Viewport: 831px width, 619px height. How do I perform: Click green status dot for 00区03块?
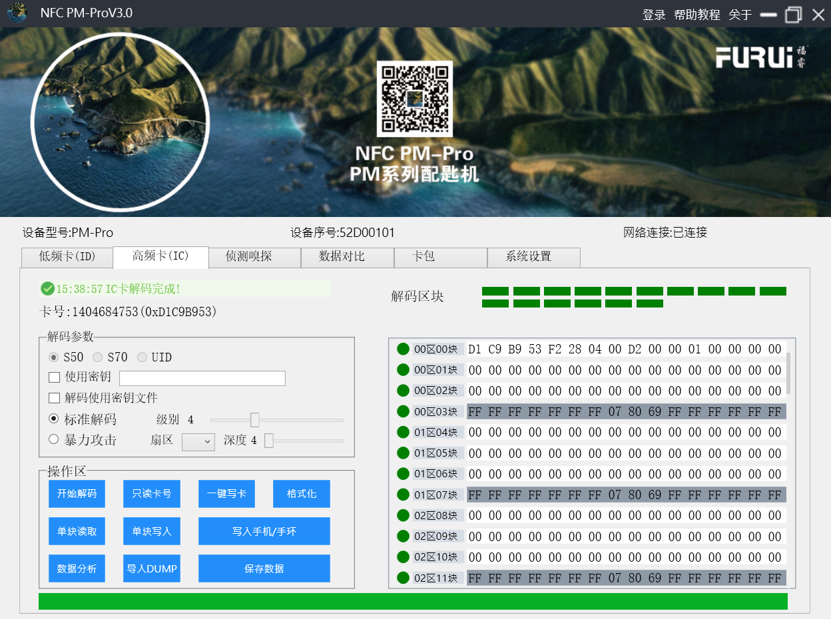pyautogui.click(x=403, y=411)
